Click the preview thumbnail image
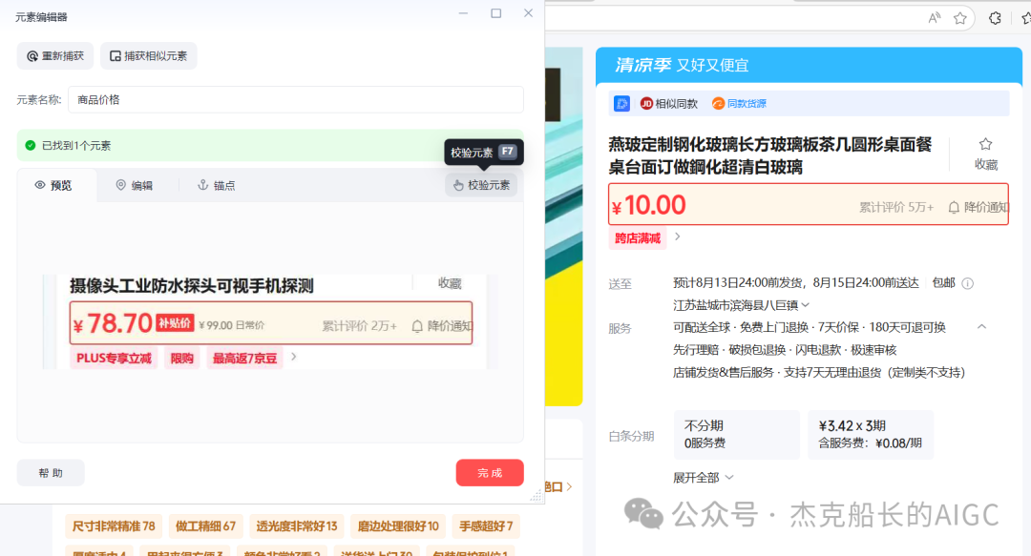The width and height of the screenshot is (1031, 556). (x=269, y=321)
